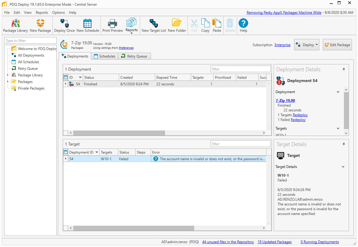
Task: Create a New Folder from toolbar
Action: coord(177,25)
